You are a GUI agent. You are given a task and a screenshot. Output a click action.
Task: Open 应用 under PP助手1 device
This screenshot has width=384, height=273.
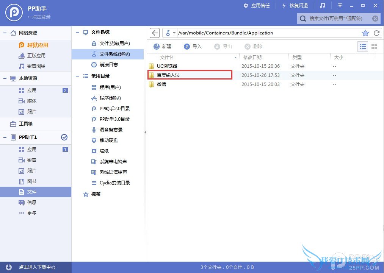(36, 150)
